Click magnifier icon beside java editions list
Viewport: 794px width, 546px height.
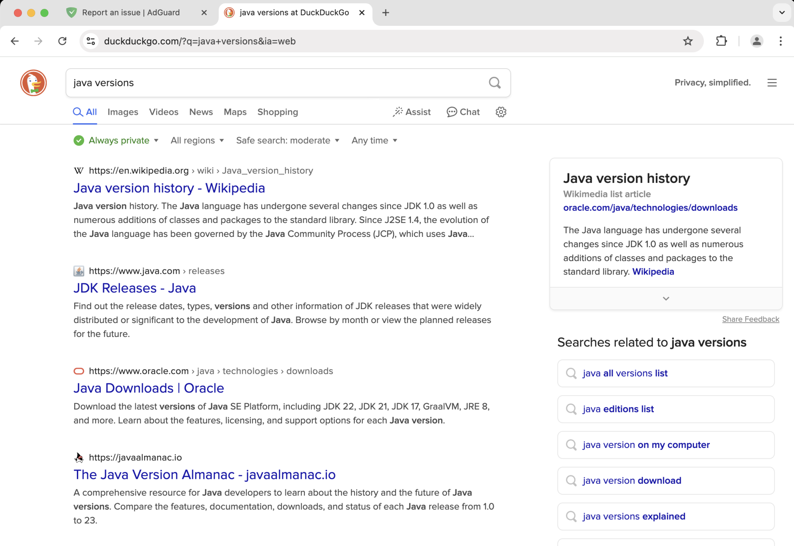(x=571, y=409)
